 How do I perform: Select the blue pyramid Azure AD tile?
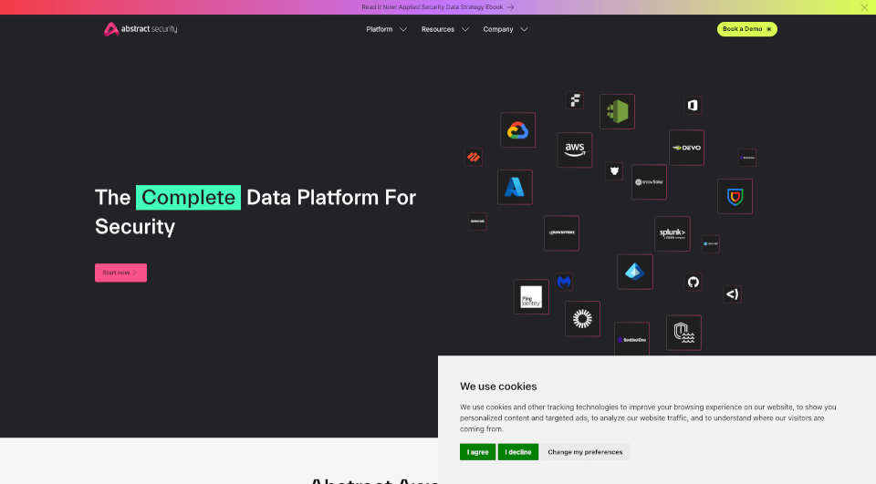tap(635, 272)
